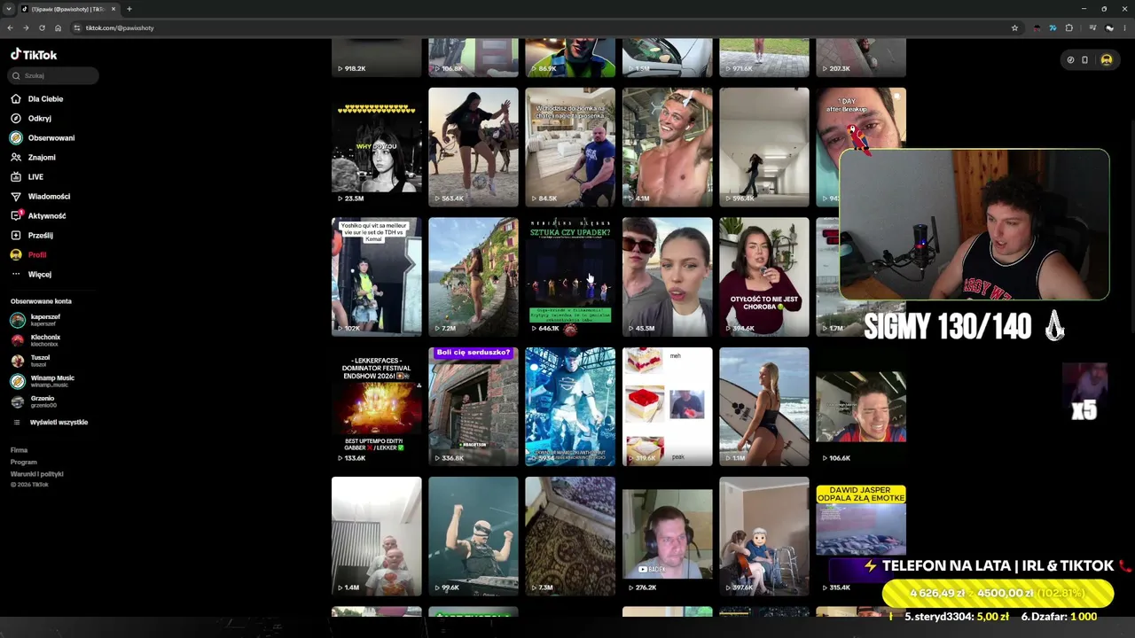This screenshot has height=638, width=1135.
Task: Open the Lekkerfaces Dominator Festival video
Action: click(x=377, y=407)
